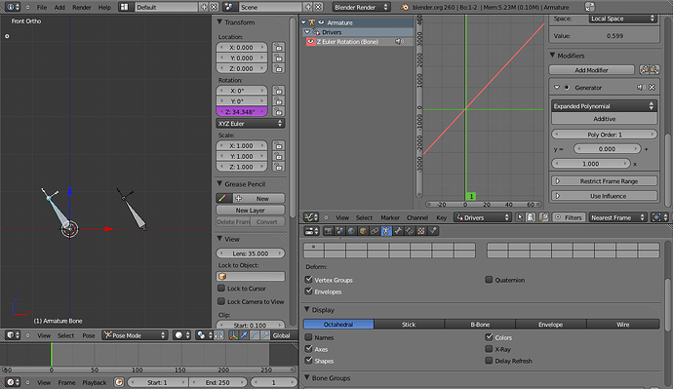Viewport: 673px width, 389px height.
Task: Collapse the Drivers tree row
Action: pos(307,32)
